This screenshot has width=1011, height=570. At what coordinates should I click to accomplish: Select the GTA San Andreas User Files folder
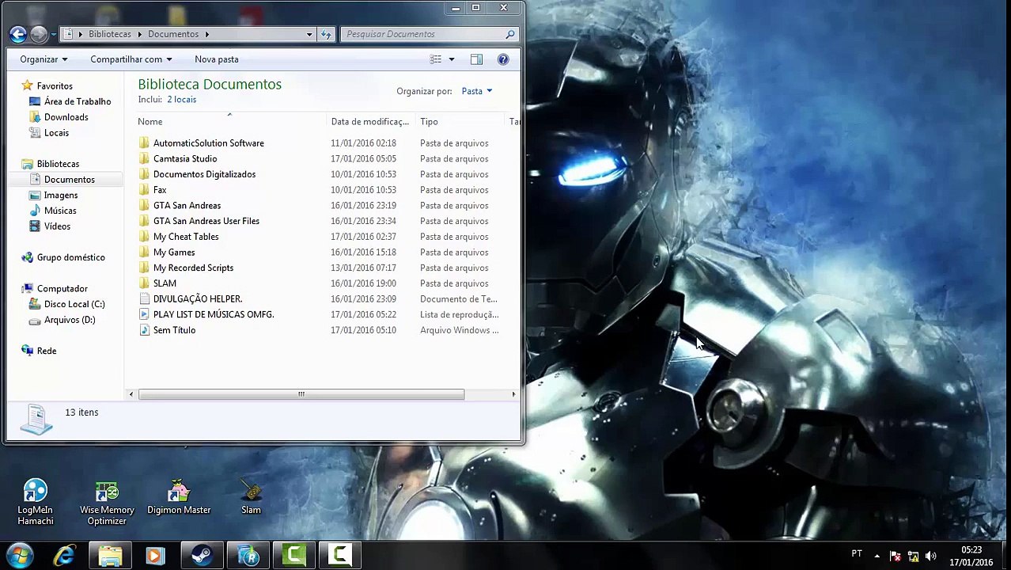[206, 221]
